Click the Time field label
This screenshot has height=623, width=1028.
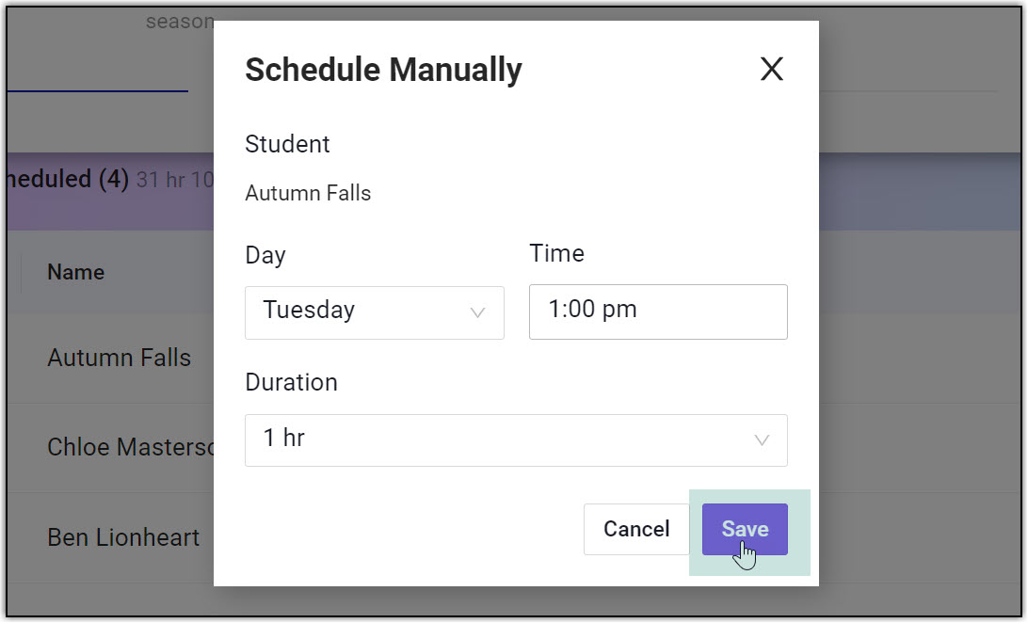click(556, 253)
